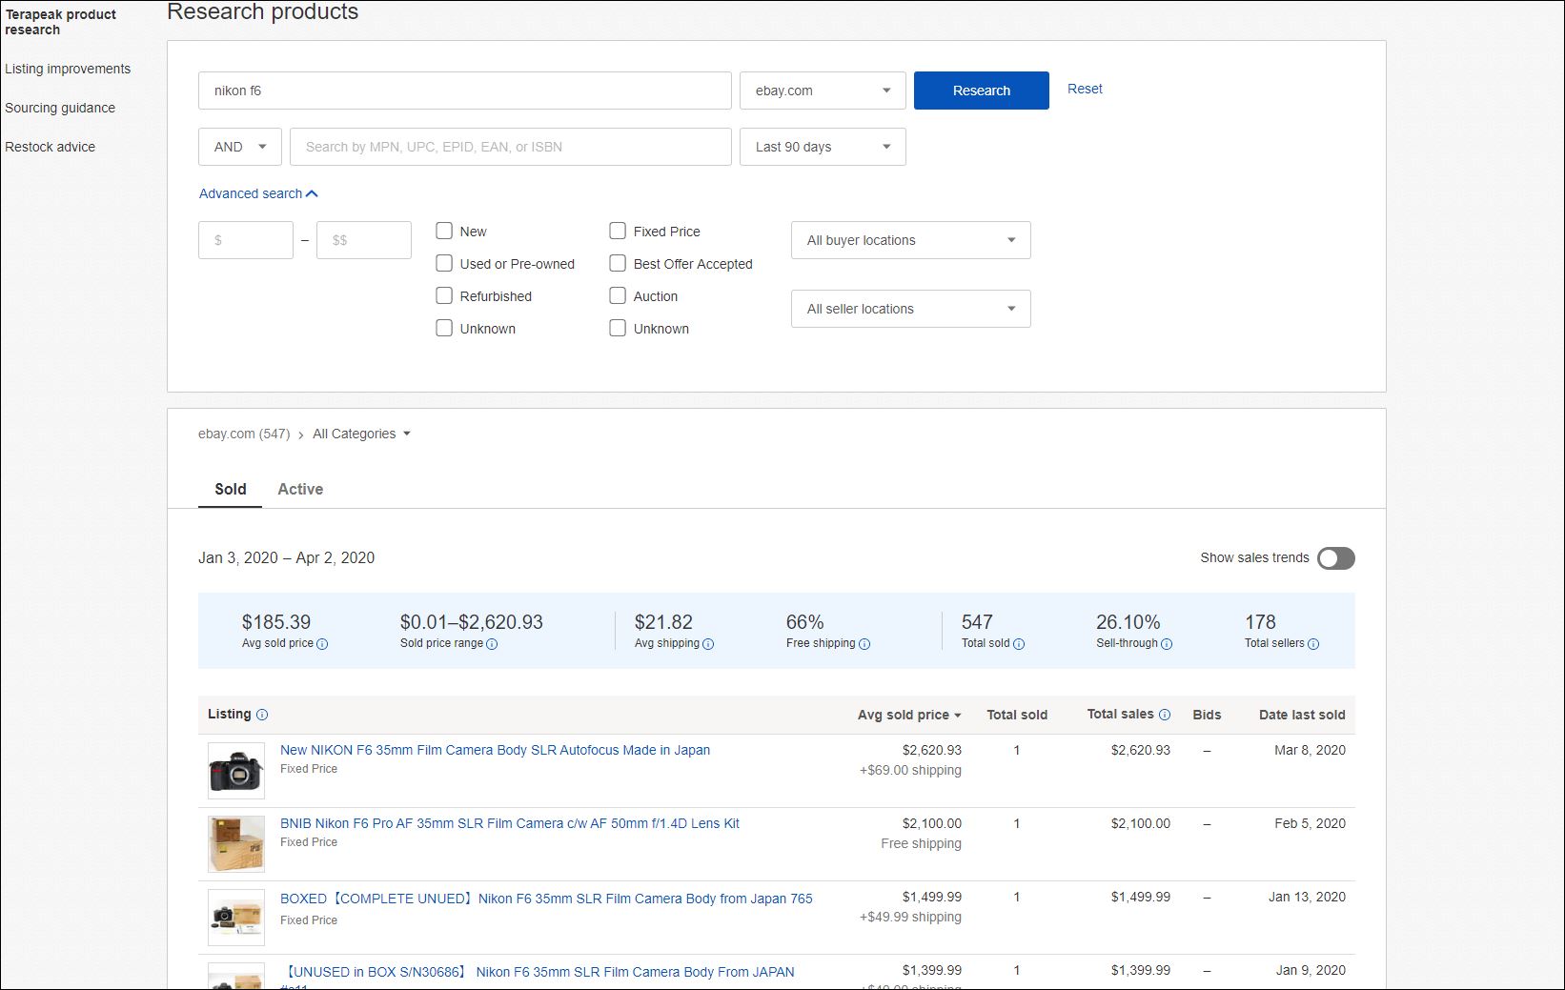Open BOXED COMPLETE UNUED Nikon F6 listing
The image size is (1565, 990).
coord(546,899)
